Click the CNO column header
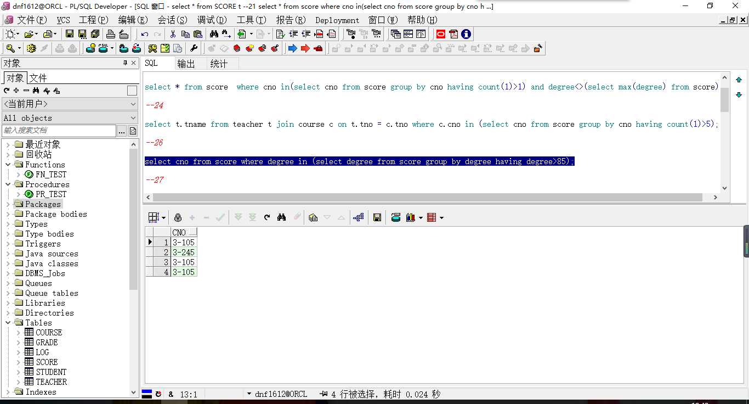The width and height of the screenshot is (749, 404). pyautogui.click(x=183, y=232)
